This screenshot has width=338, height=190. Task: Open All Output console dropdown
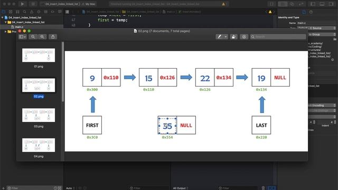(x=181, y=188)
